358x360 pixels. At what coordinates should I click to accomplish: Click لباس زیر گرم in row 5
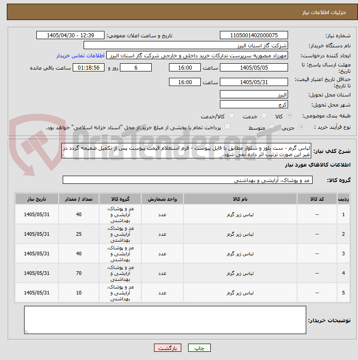pos(240,293)
